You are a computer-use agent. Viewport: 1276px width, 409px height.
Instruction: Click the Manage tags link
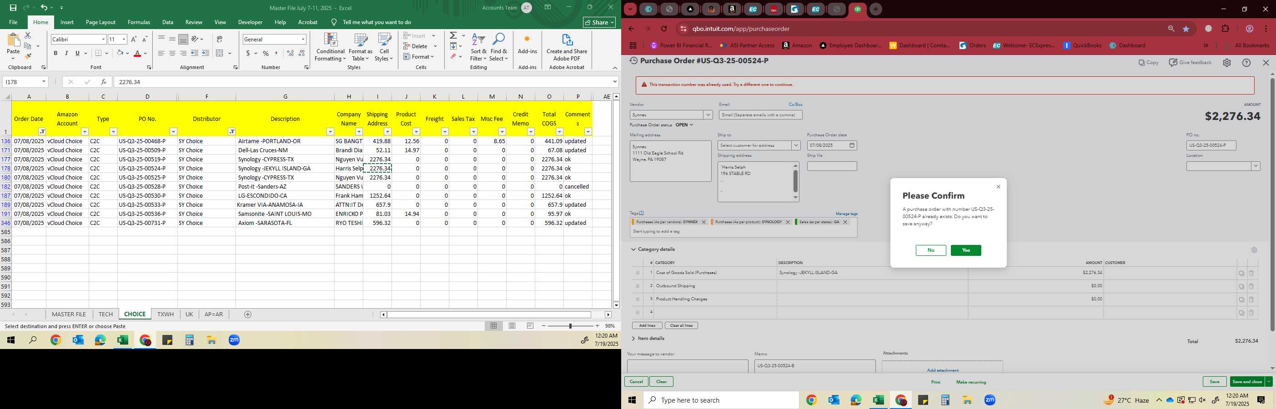pos(846,214)
